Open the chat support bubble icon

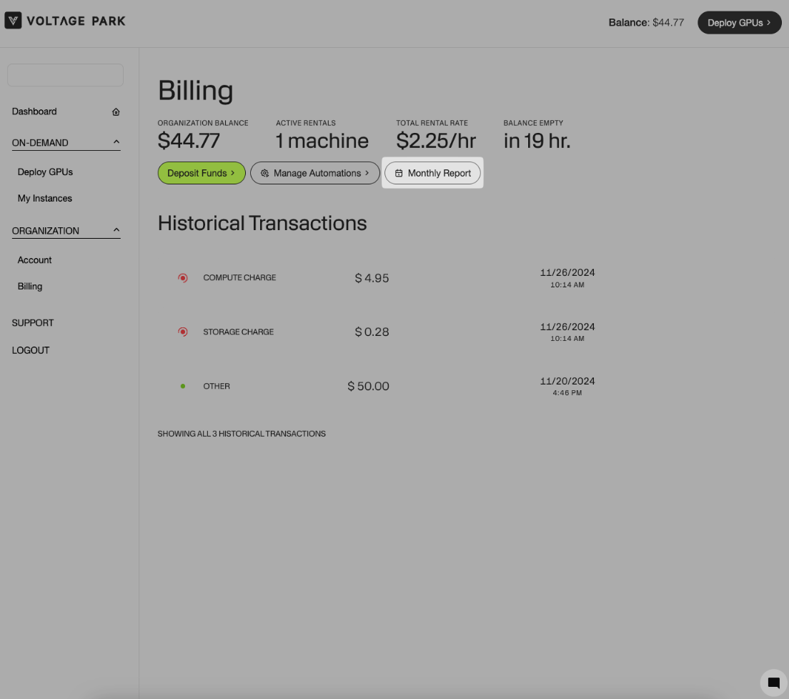coord(773,683)
